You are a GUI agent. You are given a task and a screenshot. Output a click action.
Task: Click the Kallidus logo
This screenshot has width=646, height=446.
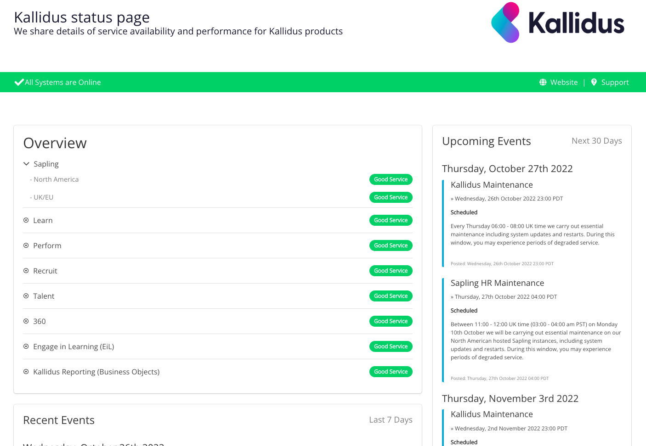[557, 23]
